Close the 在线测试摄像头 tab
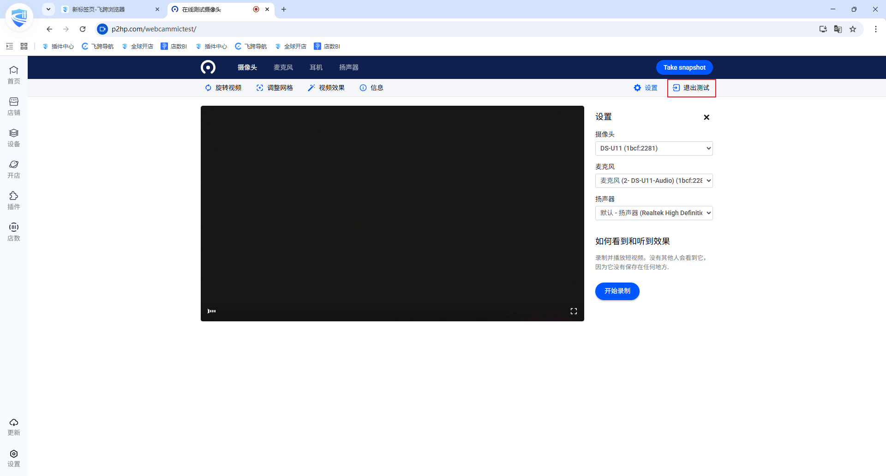The width and height of the screenshot is (886, 476). click(x=267, y=9)
